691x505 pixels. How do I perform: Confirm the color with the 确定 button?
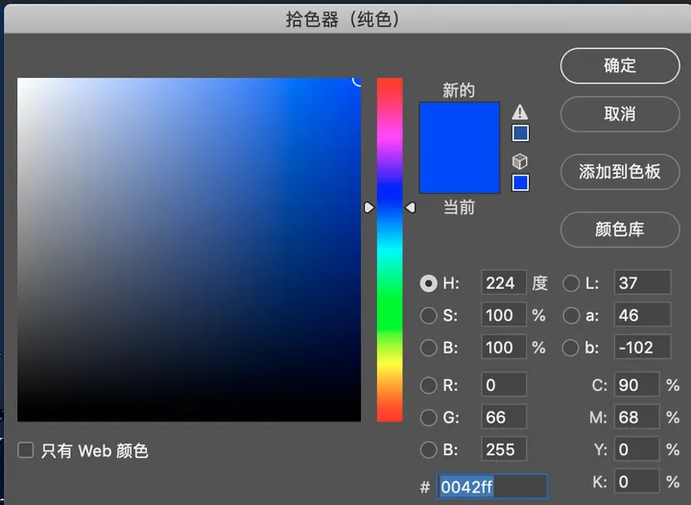tap(620, 65)
